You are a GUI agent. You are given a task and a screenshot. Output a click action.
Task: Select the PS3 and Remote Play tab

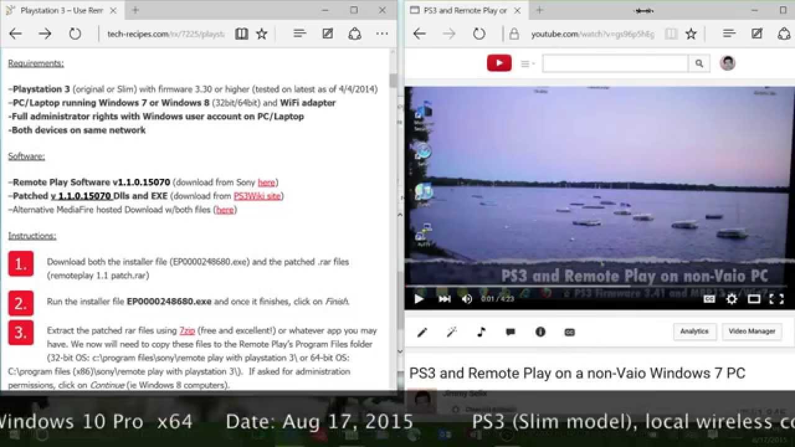pyautogui.click(x=466, y=10)
